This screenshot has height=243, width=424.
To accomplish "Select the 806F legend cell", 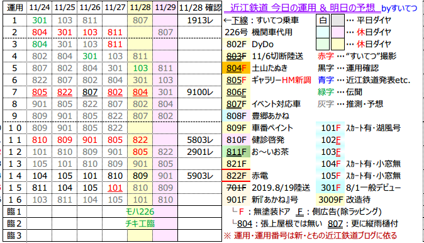I will point(236,93).
